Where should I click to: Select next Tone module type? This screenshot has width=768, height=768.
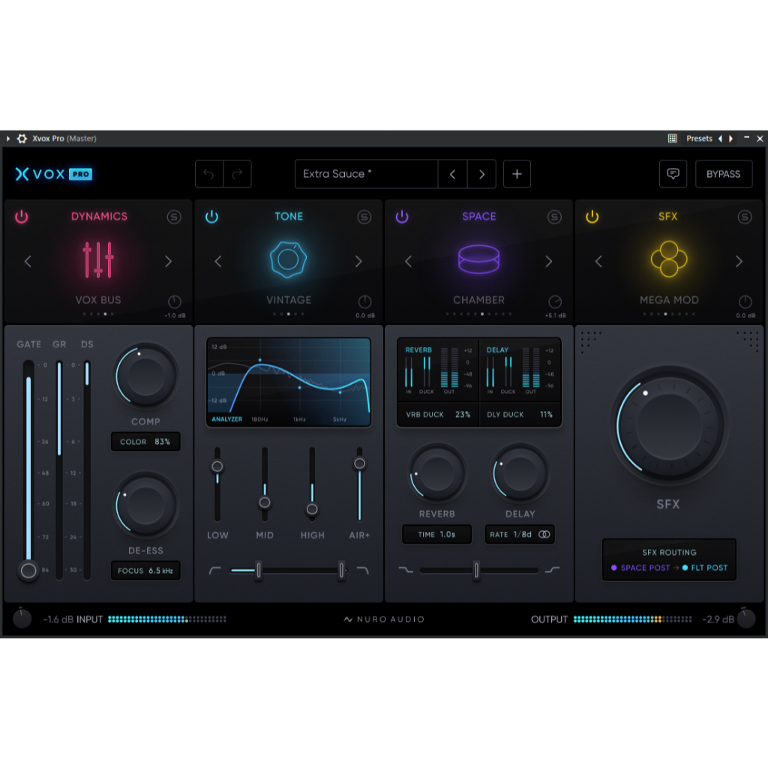tap(358, 262)
